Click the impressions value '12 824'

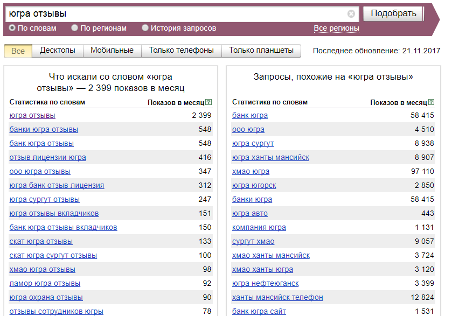click(x=422, y=298)
